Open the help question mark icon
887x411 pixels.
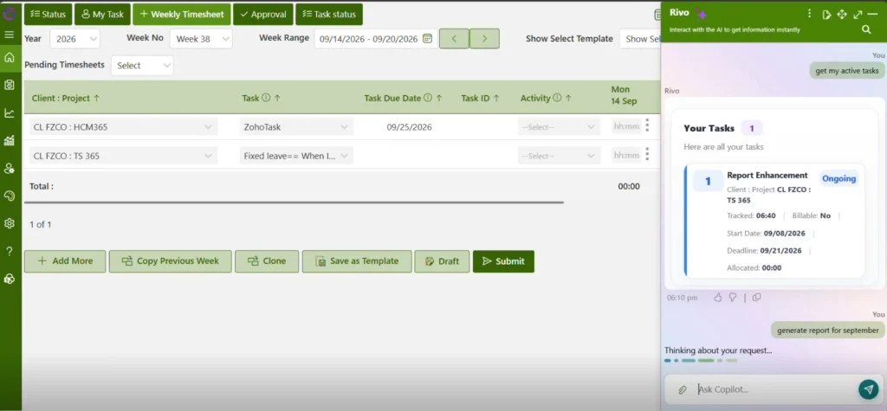[x=9, y=251]
